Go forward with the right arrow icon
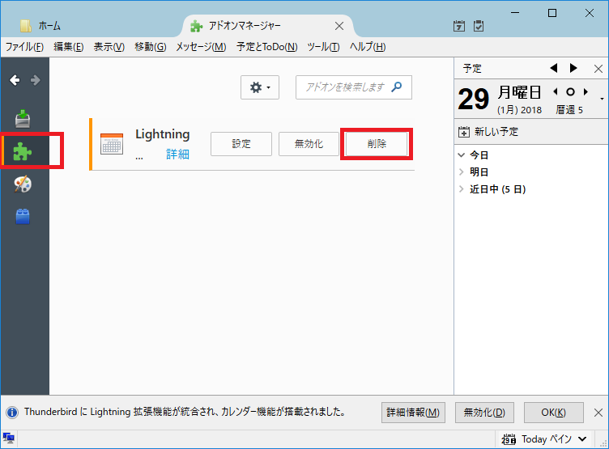609x449 pixels. pos(36,80)
